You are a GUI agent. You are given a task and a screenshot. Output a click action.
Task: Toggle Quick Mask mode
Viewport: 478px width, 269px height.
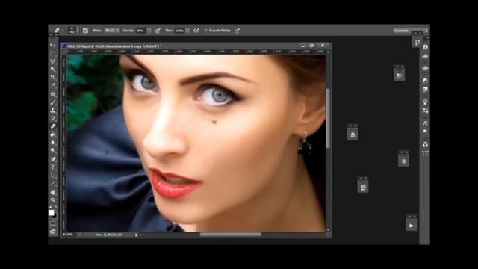coord(53,224)
